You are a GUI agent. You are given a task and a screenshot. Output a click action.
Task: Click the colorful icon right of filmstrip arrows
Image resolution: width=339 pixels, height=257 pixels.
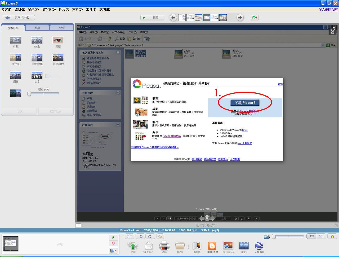pos(254,18)
